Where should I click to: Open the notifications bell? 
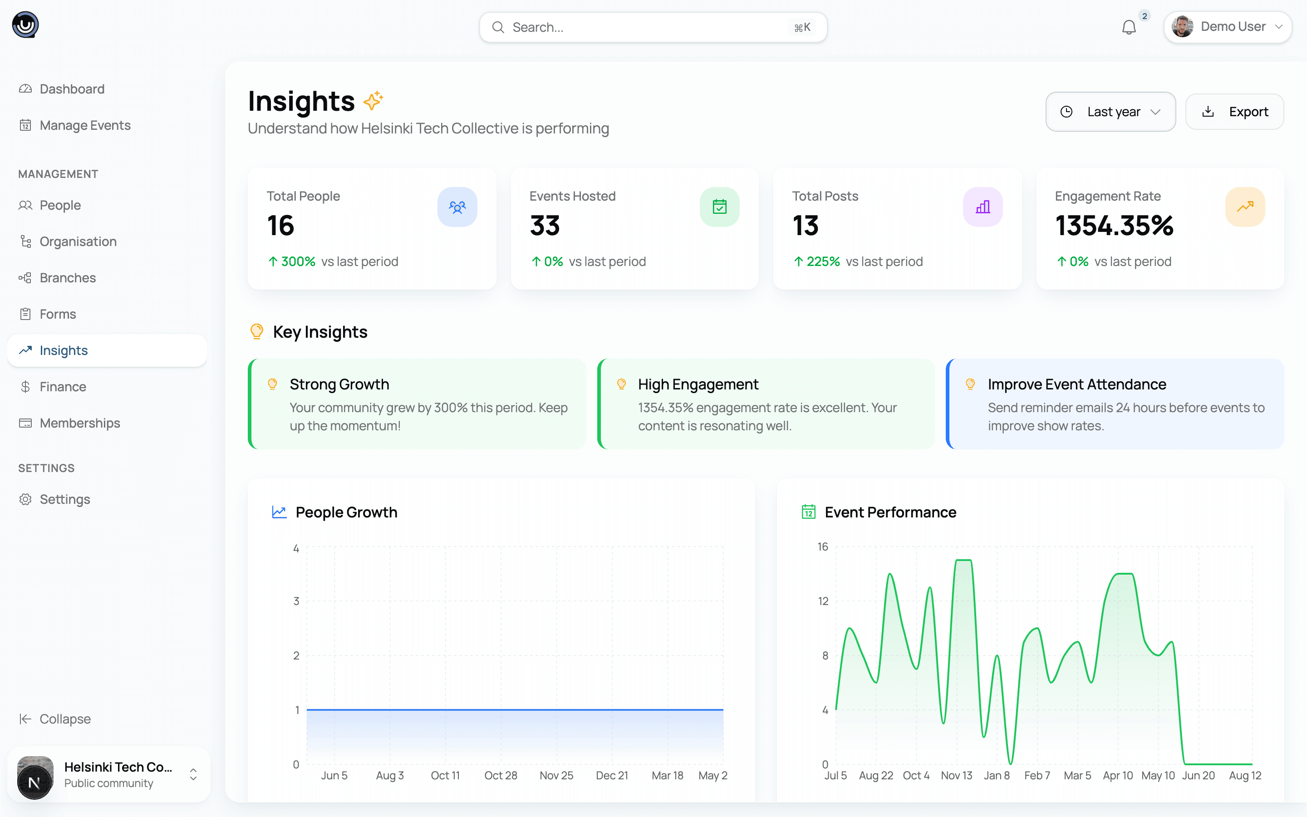(1129, 27)
